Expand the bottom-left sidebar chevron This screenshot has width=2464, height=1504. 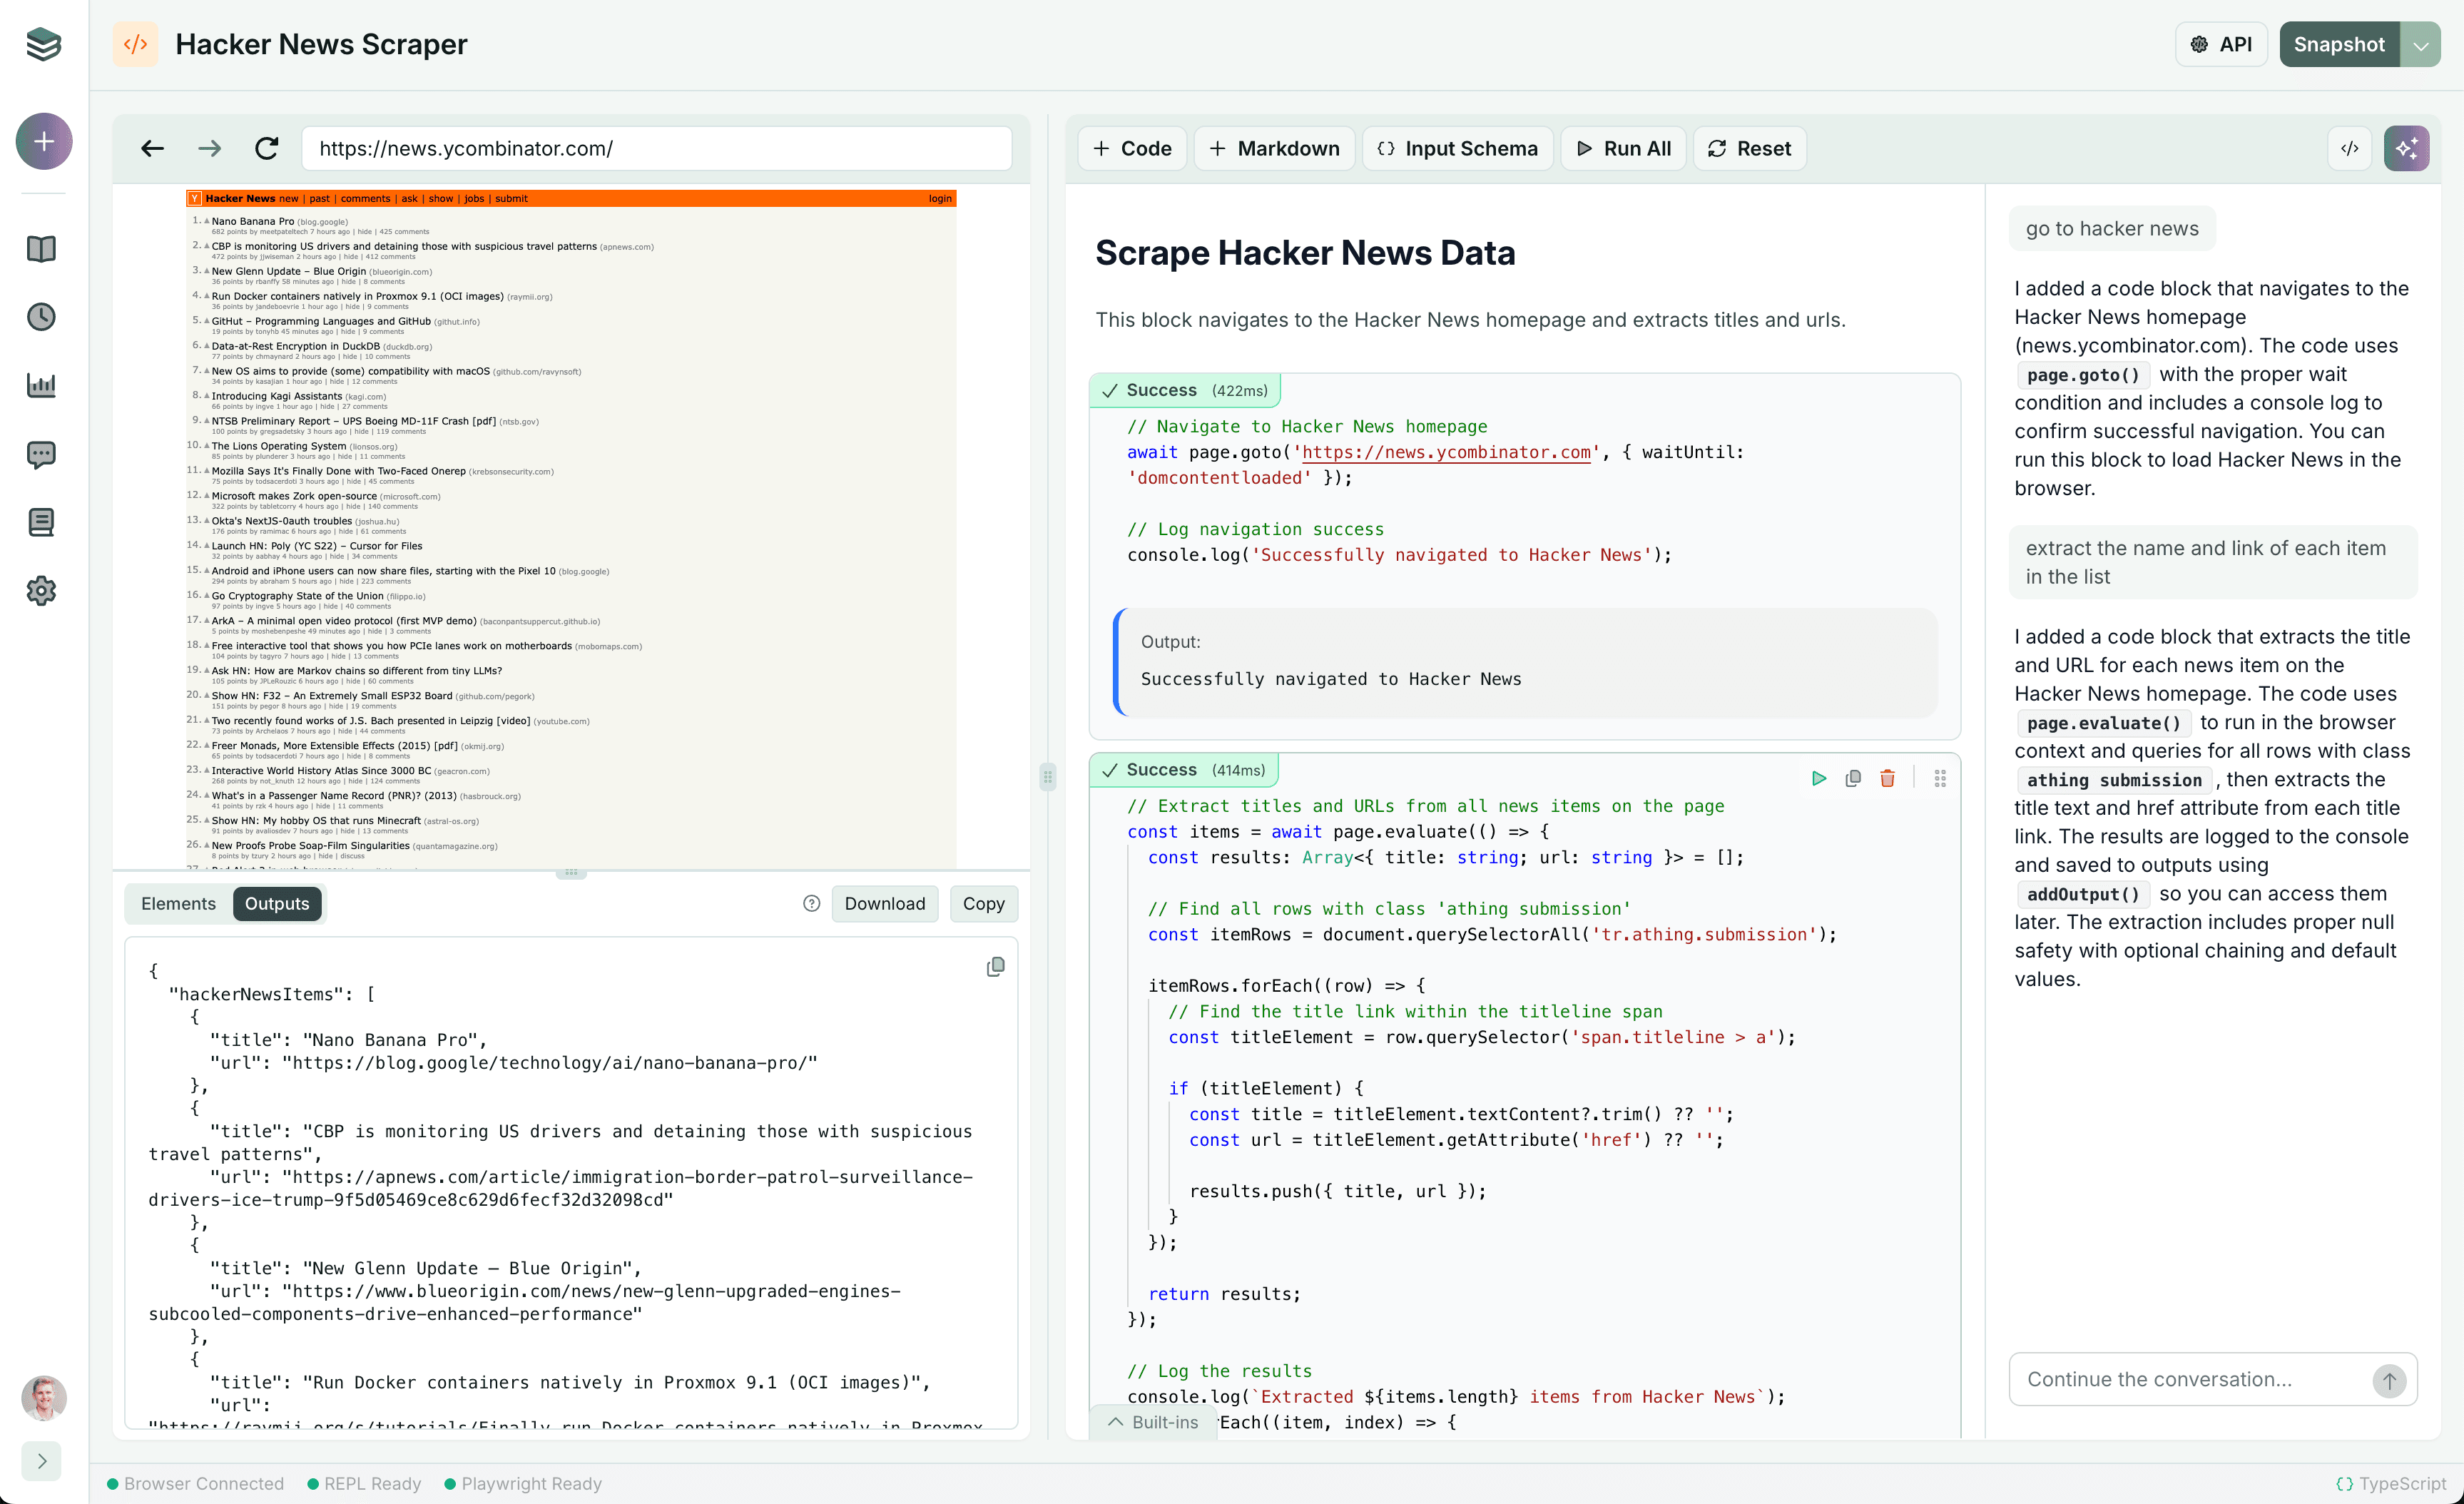pos(41,1461)
